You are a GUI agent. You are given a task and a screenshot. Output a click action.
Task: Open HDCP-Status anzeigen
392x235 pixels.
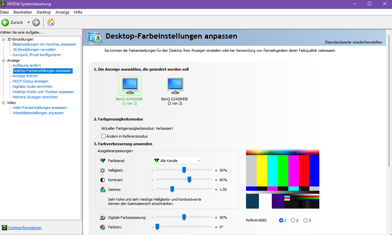[30, 81]
